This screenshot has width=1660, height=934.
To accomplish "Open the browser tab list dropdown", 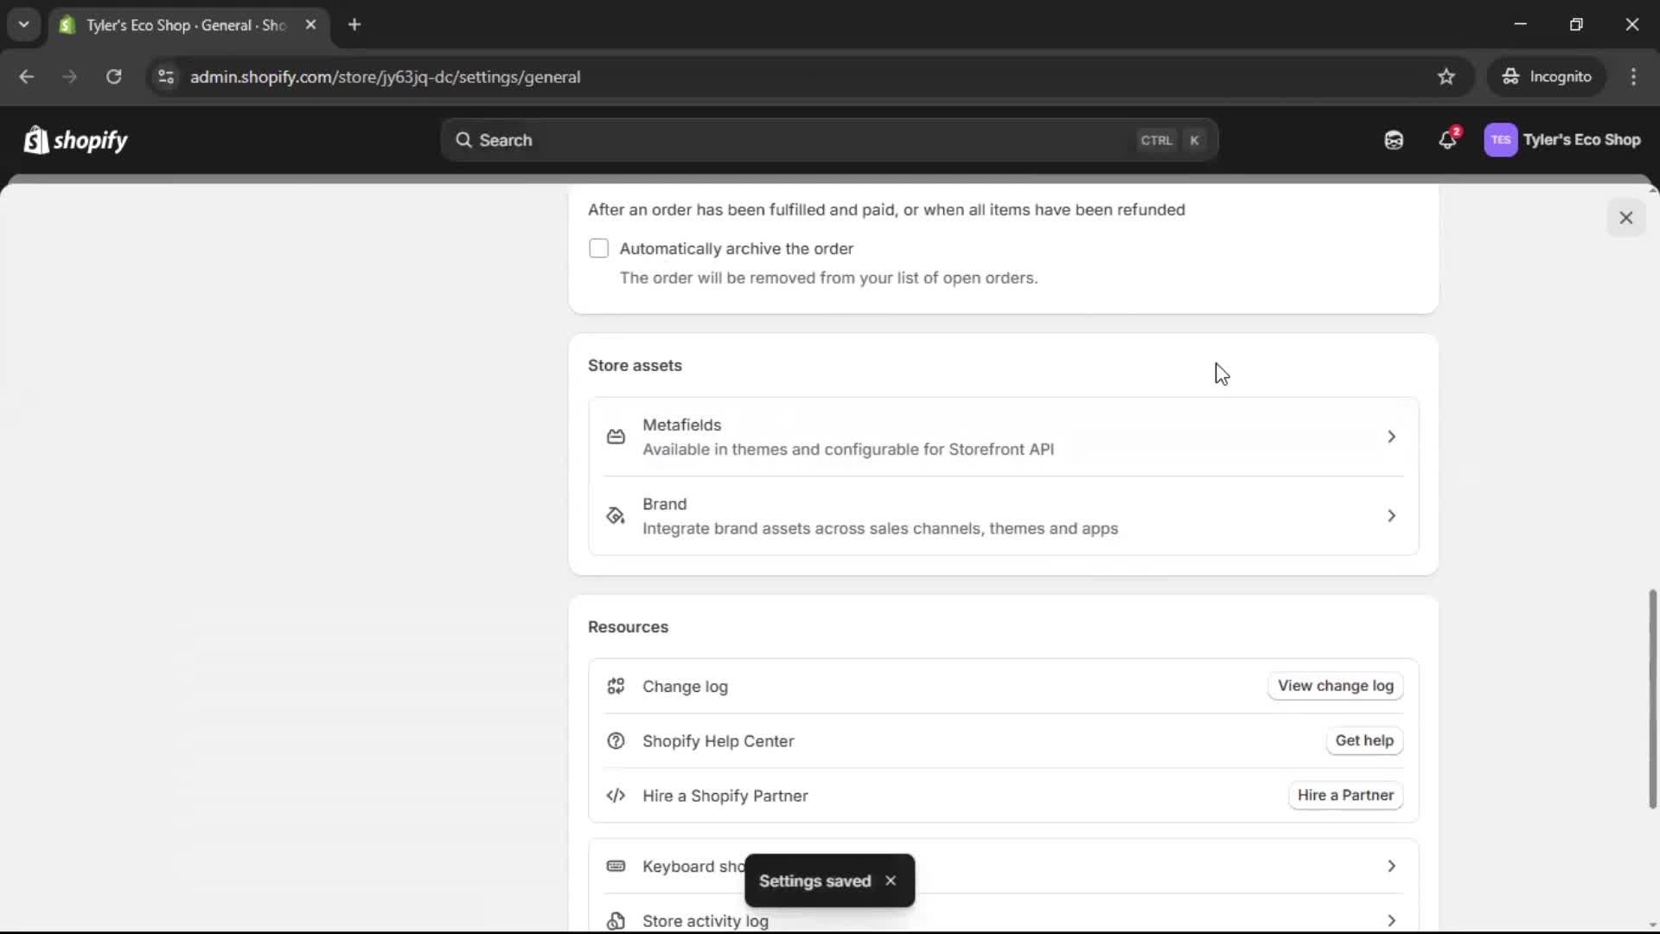I will 23,24.
